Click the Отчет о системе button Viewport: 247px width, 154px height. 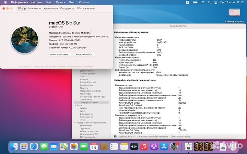point(60,54)
